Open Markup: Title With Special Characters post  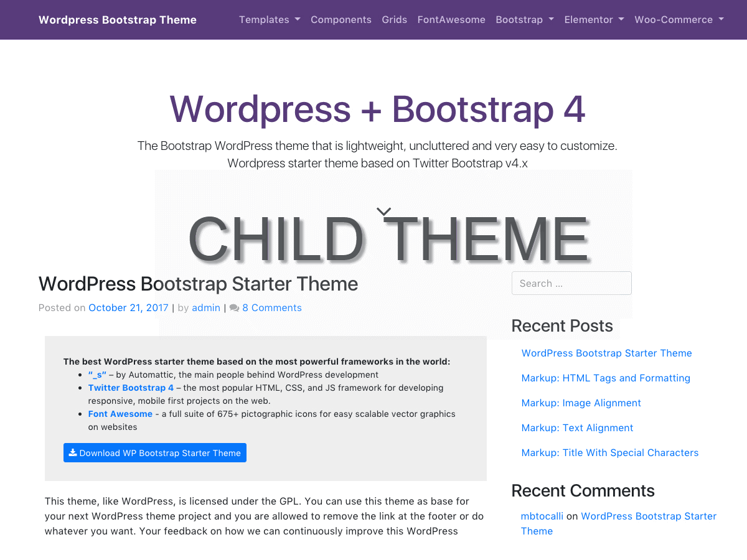click(x=610, y=452)
